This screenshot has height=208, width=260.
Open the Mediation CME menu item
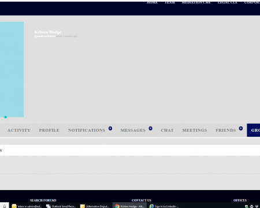click(196, 2)
